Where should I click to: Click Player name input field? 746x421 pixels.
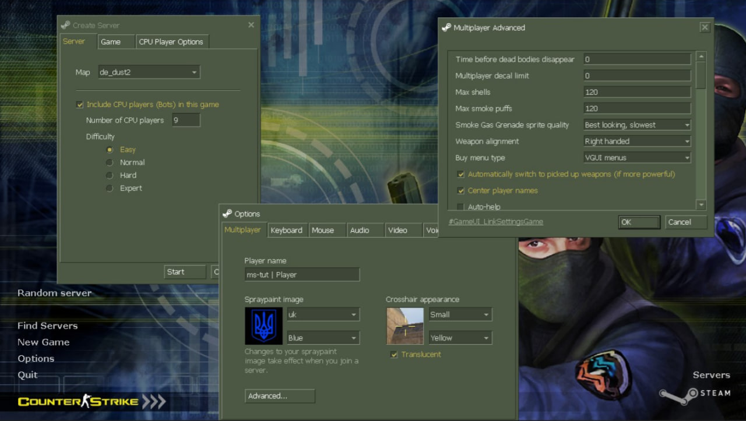click(302, 274)
